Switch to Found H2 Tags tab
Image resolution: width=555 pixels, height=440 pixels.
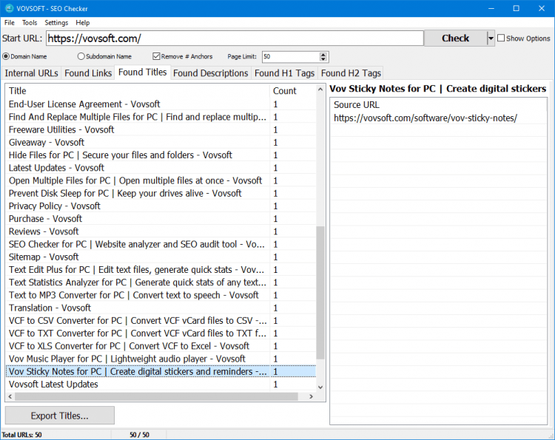[x=351, y=73]
